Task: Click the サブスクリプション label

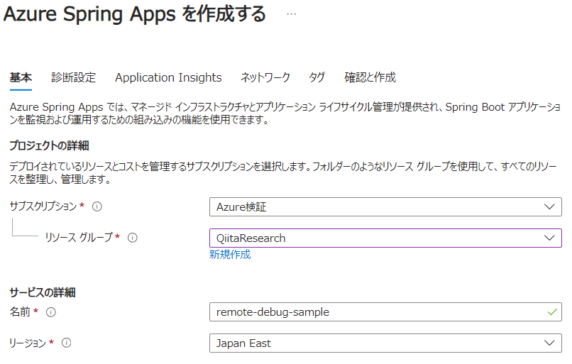Action: click(x=43, y=206)
